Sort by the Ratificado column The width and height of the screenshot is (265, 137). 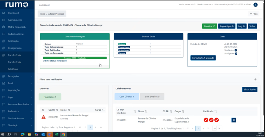[216, 111]
